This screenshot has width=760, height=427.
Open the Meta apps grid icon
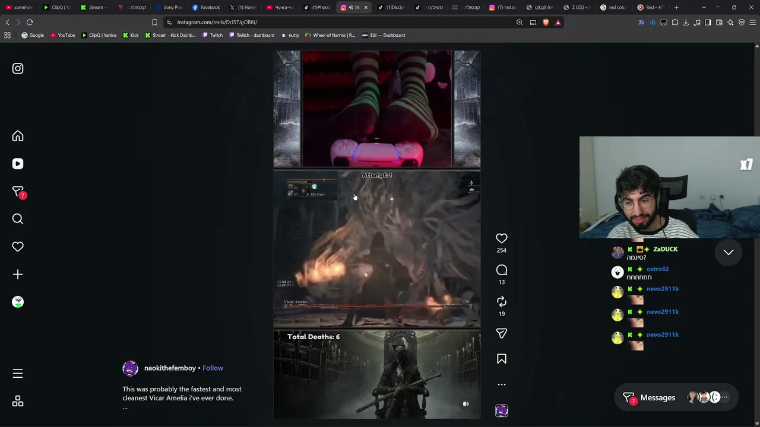(18, 401)
